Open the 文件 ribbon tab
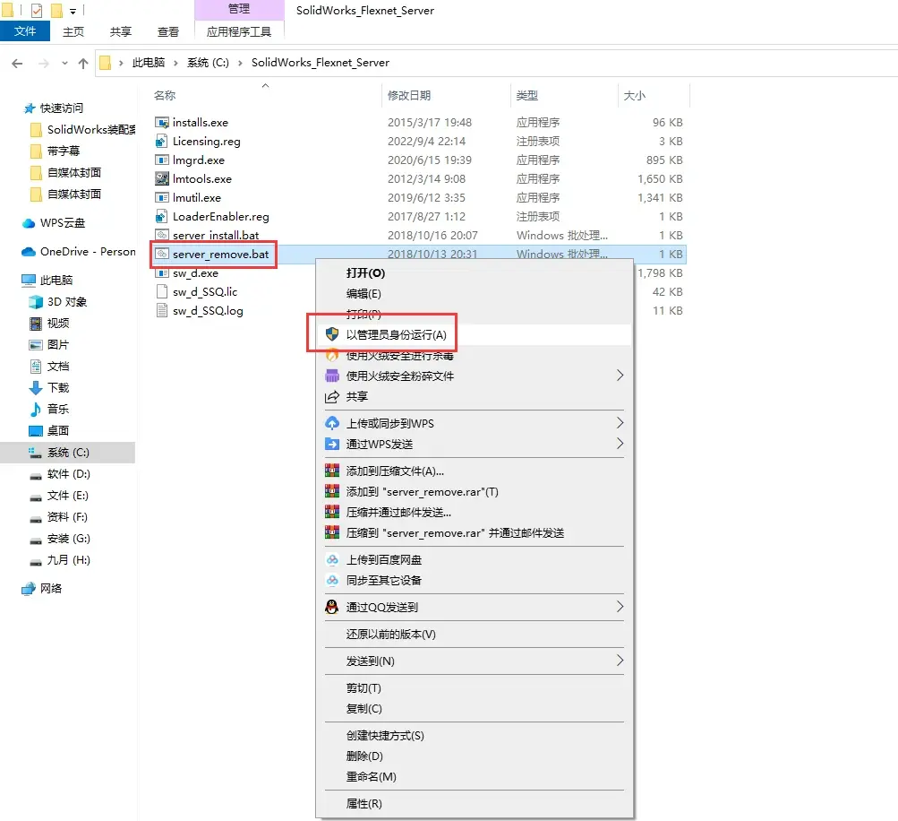 click(25, 31)
